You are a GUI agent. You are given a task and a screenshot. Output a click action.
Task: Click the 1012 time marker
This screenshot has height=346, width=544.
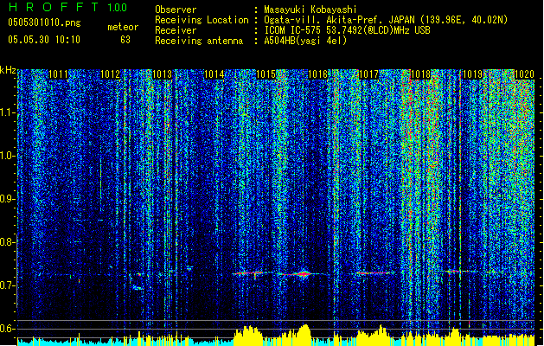tap(110, 74)
